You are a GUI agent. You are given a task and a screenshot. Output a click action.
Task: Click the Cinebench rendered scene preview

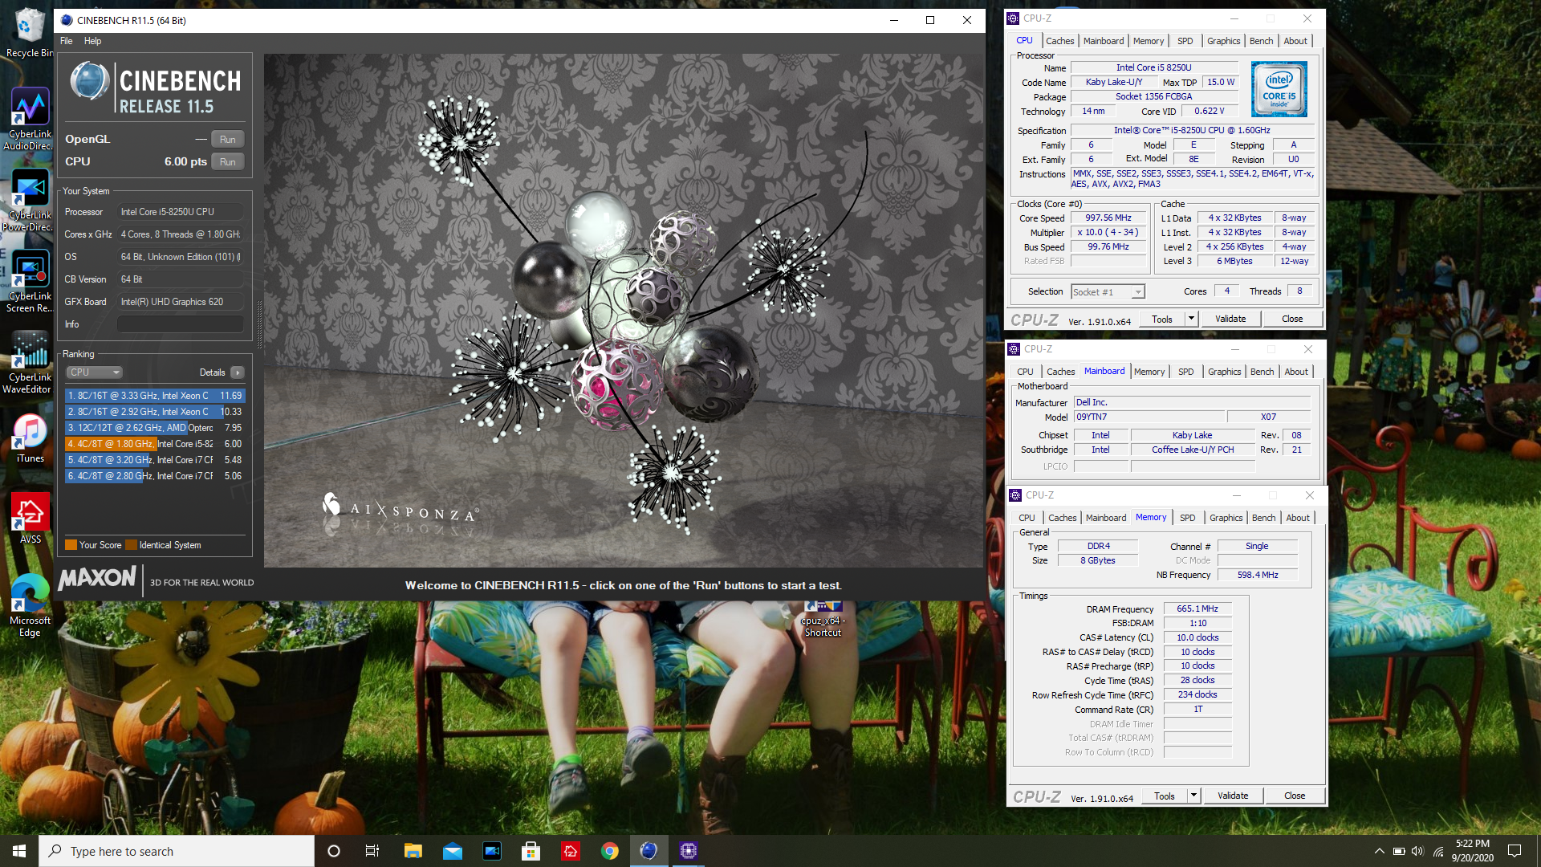pyautogui.click(x=624, y=311)
